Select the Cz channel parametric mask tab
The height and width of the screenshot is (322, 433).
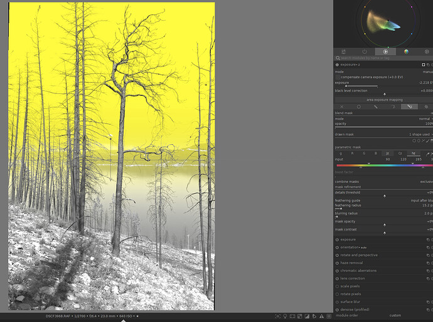400,153
